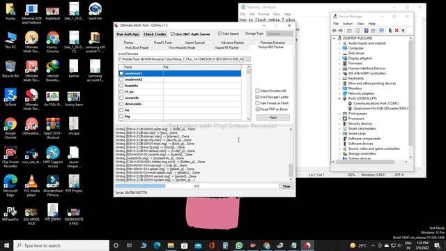Open Windows Start button
Viewport: 446px width, 251px height.
(x=6, y=245)
